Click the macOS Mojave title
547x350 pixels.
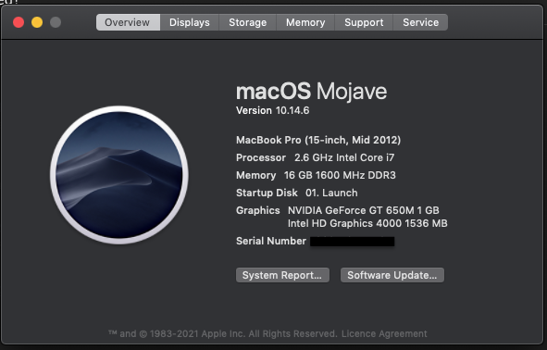click(312, 92)
